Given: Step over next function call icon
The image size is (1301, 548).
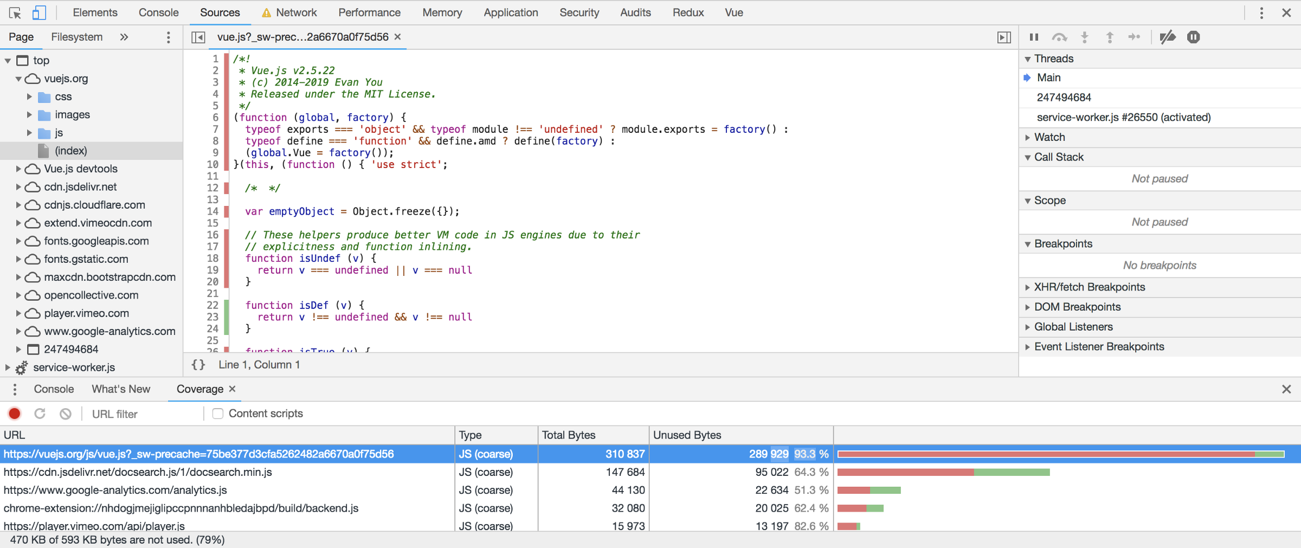Looking at the screenshot, I should click(x=1059, y=37).
